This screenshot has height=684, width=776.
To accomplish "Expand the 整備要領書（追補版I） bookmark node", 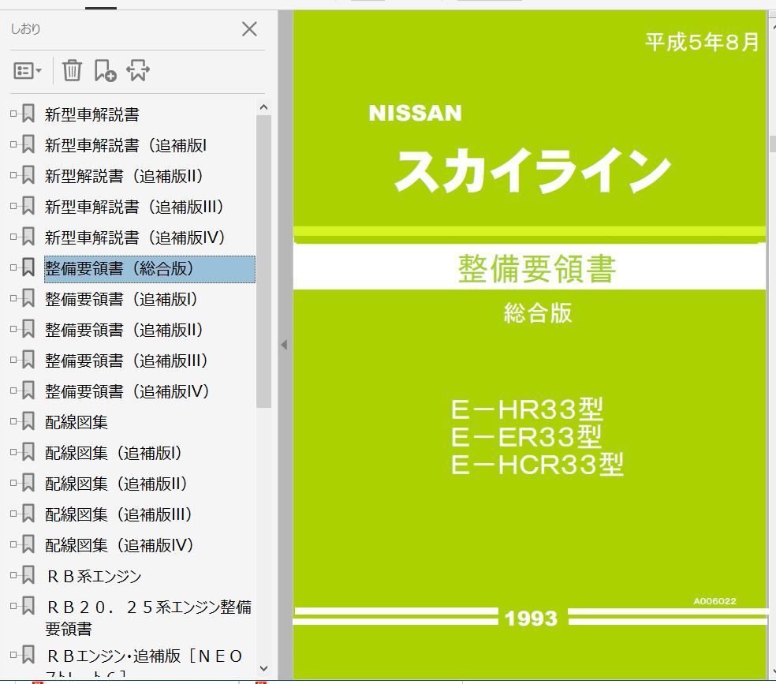I will click(x=14, y=298).
